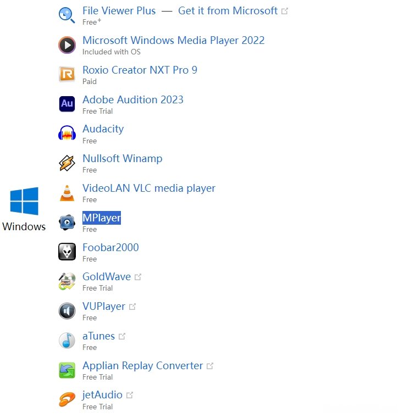
Task: Click the Free label under Foobar2000
Action: [x=90, y=259]
